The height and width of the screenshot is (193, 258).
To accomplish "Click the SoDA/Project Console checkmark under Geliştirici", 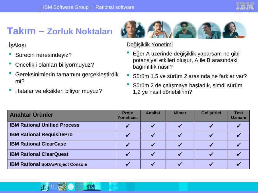I will point(211,164).
